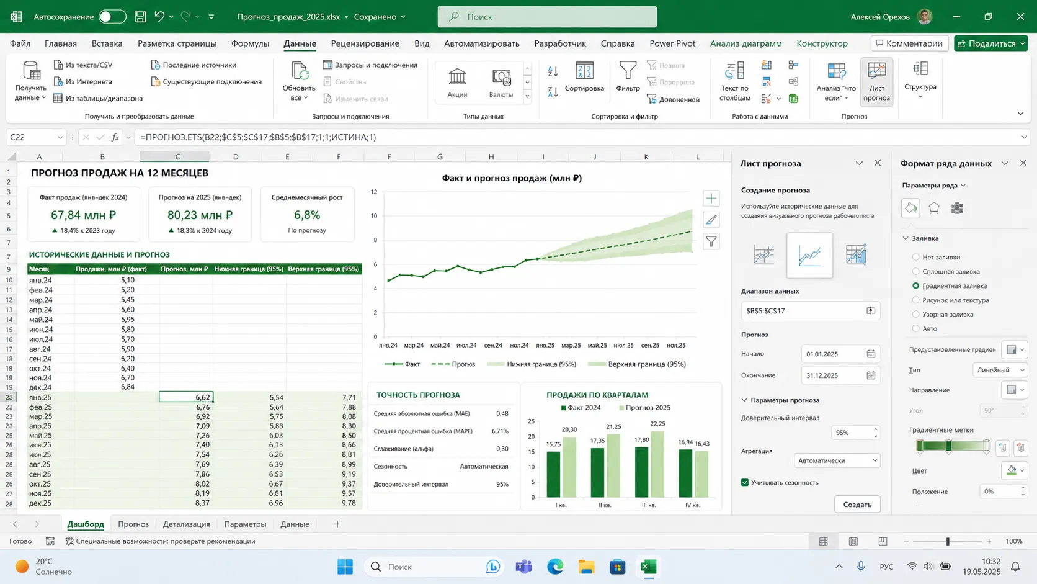The image size is (1037, 584).
Task: Click the Save icon in the title bar
Action: (x=140, y=17)
